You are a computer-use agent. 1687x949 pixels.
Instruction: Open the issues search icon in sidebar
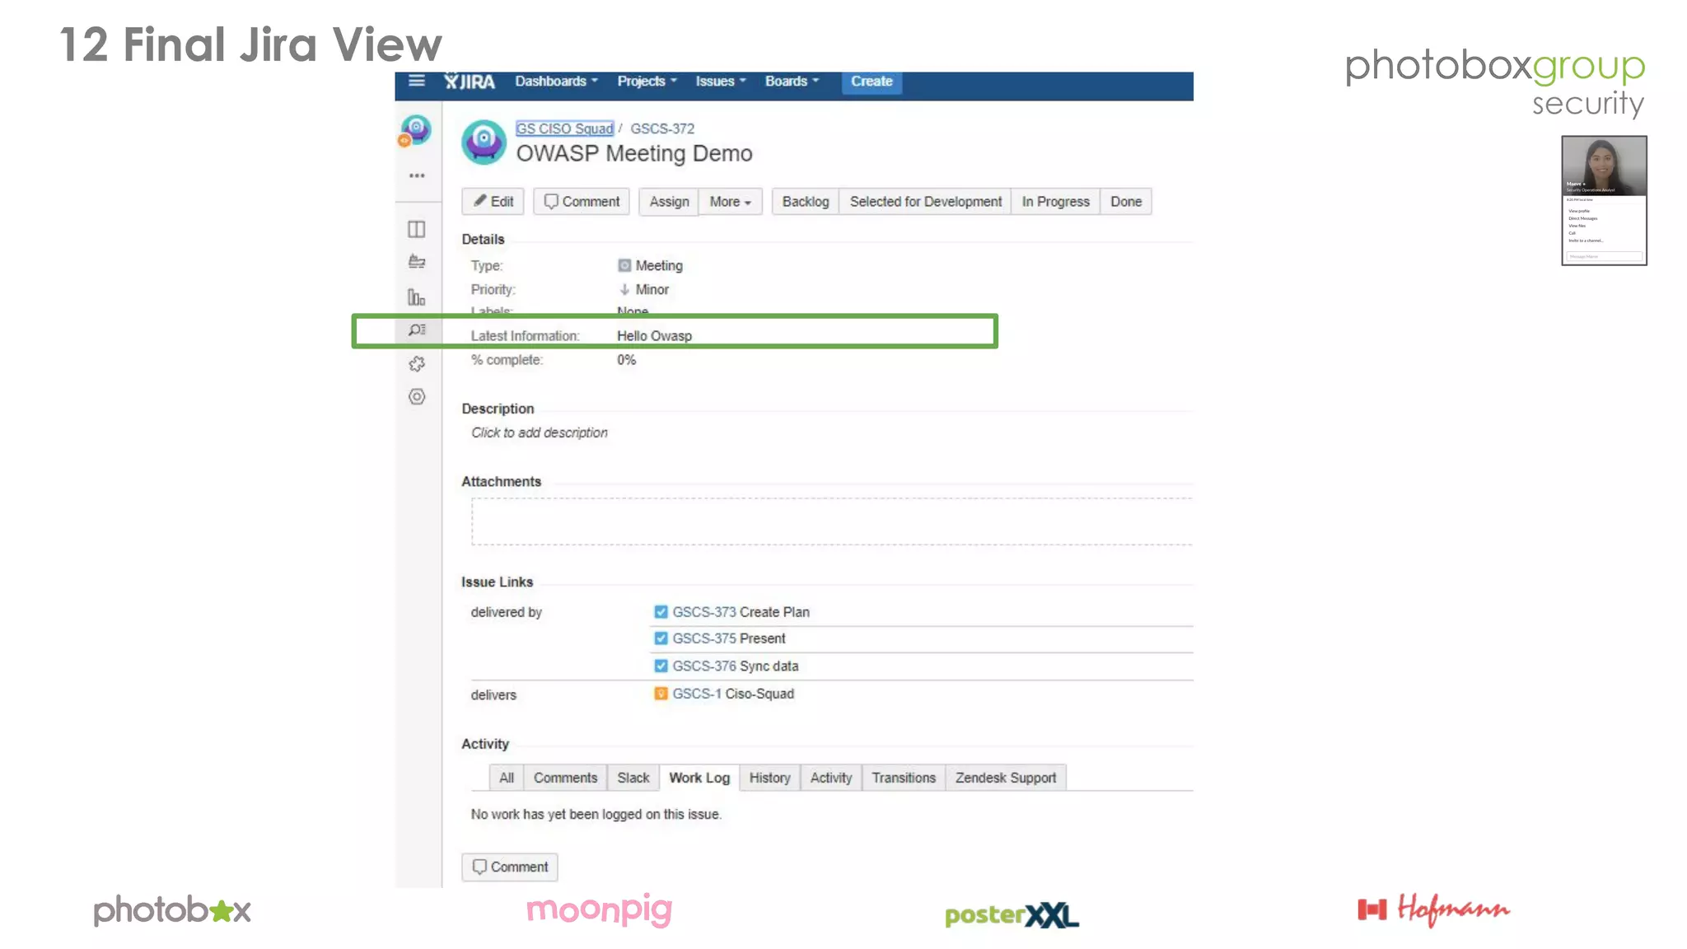tap(417, 330)
